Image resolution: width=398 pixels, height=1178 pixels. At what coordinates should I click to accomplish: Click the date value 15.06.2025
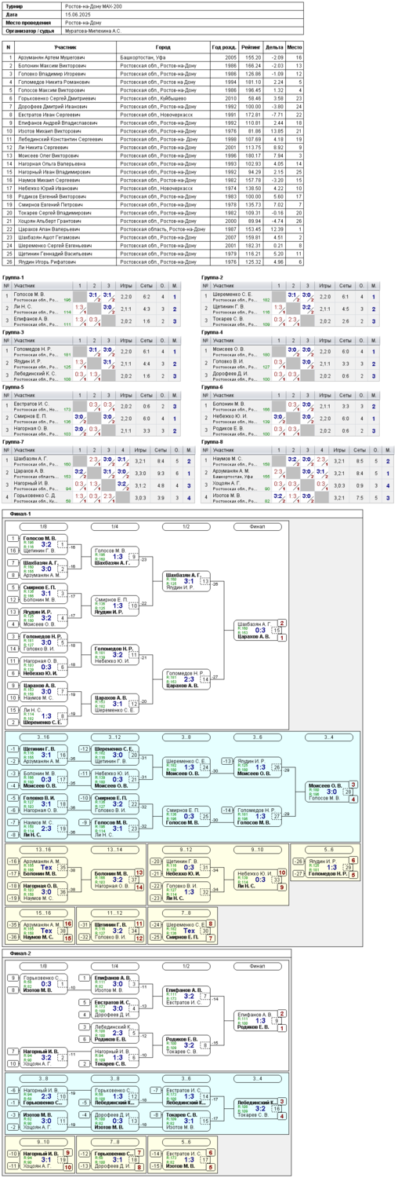(77, 14)
